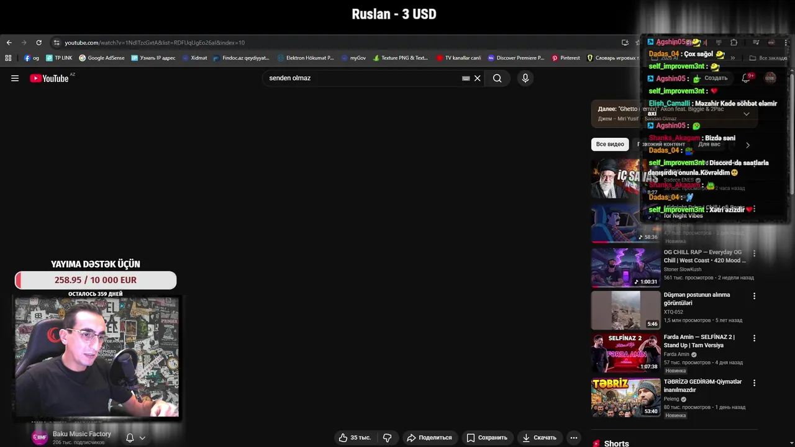This screenshot has height=447, width=795.
Task: Open Baku Music Factory channel name link
Action: 82,434
